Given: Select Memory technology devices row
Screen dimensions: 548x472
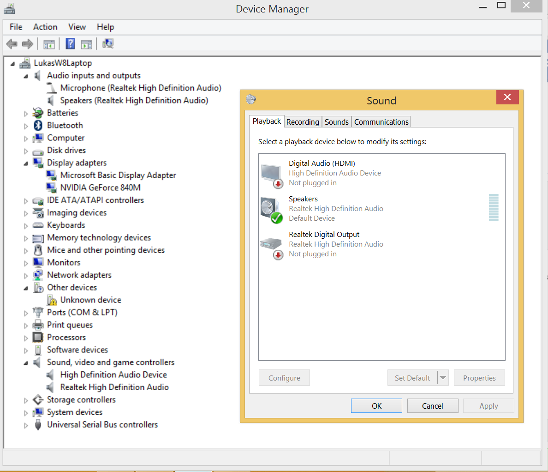Looking at the screenshot, I should 99,237.
